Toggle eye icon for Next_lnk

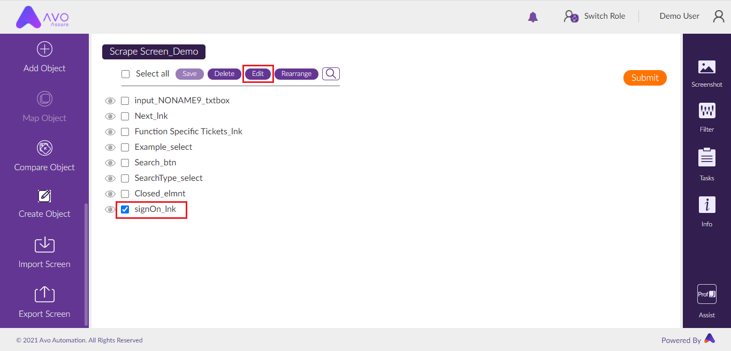(110, 116)
